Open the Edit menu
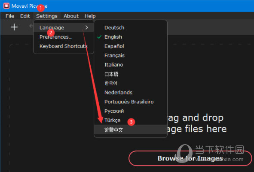The image size is (254, 172). [x=25, y=16]
